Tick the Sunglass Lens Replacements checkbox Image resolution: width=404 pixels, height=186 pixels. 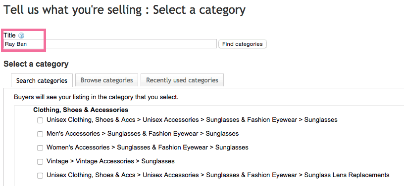coord(40,176)
